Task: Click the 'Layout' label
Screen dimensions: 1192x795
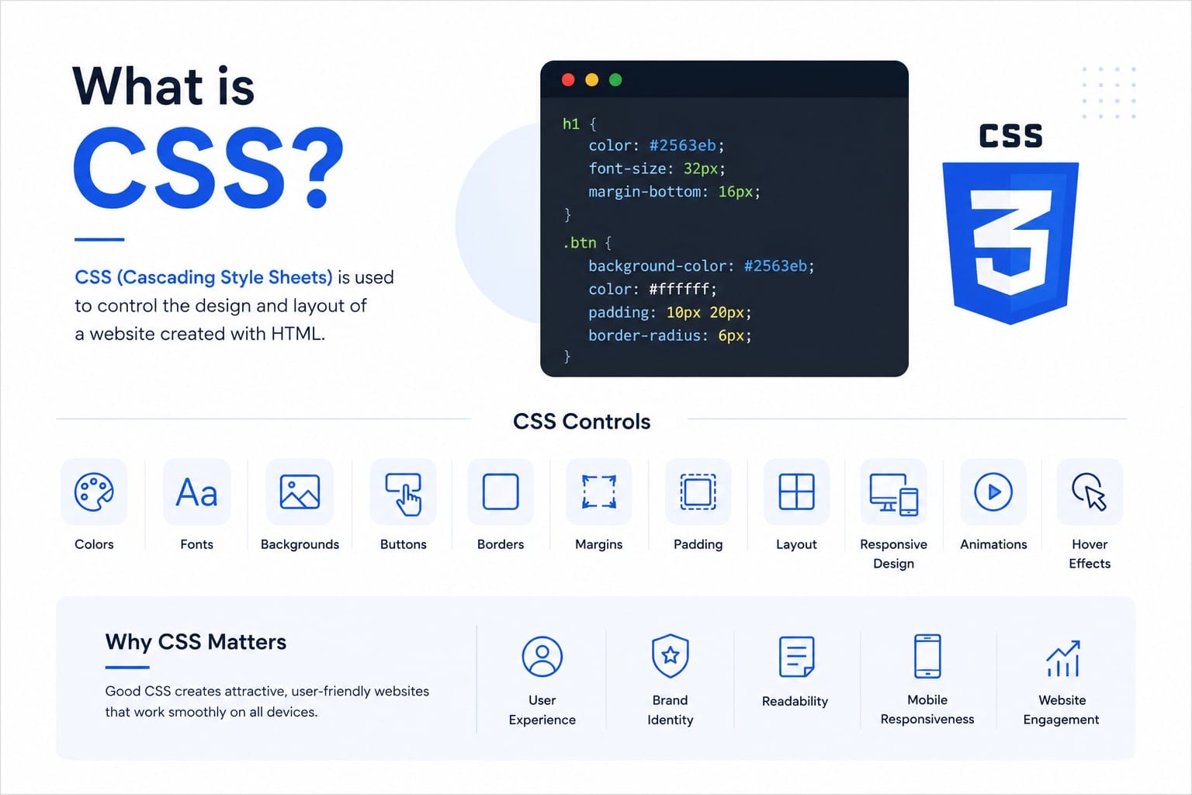Action: pos(796,544)
